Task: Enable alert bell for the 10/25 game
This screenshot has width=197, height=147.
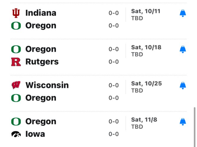Action: 183,86
